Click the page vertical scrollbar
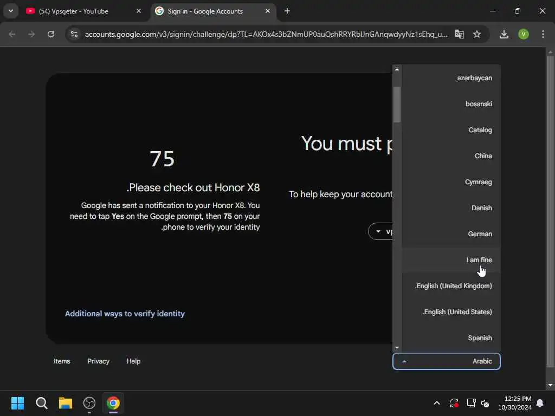 tap(550, 212)
